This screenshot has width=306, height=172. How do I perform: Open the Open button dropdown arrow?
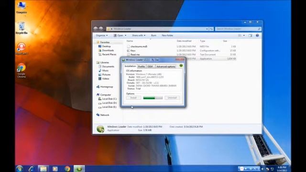click(x=125, y=35)
